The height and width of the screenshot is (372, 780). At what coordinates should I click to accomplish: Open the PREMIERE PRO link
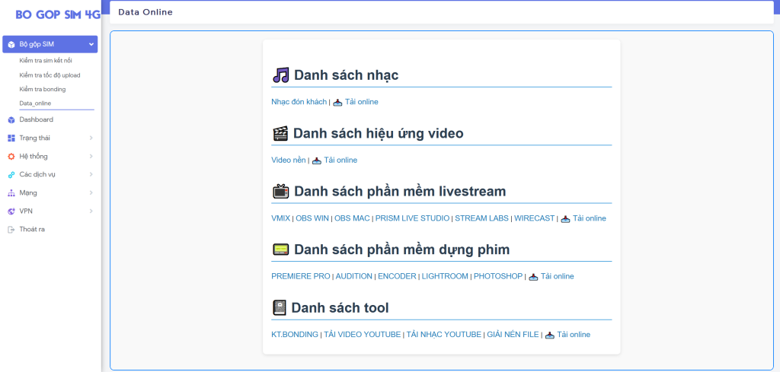pos(300,276)
